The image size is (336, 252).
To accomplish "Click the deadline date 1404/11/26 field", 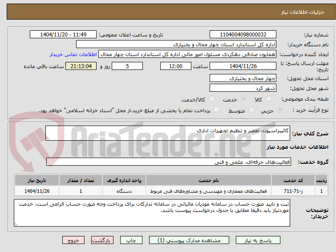I will pyautogui.click(x=243, y=66).
